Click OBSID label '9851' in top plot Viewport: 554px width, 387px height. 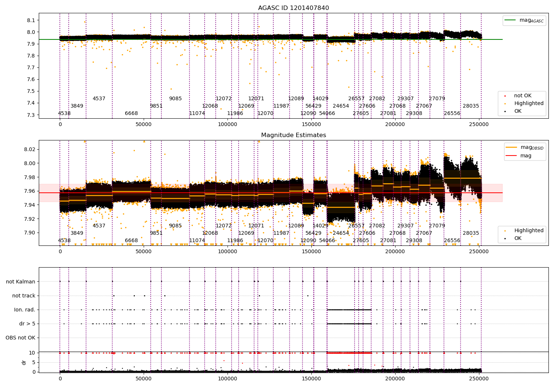(x=156, y=106)
